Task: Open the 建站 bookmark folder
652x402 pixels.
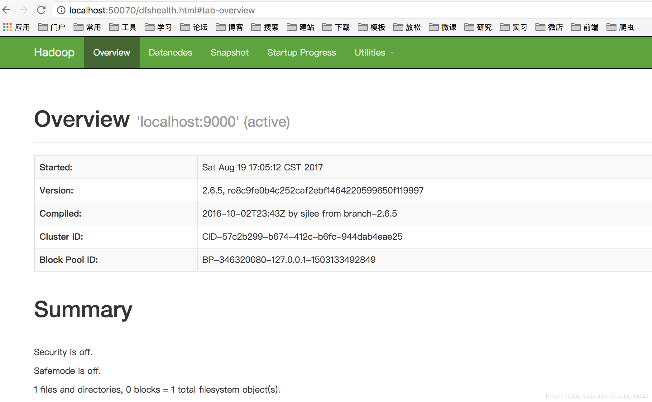Action: 300,27
